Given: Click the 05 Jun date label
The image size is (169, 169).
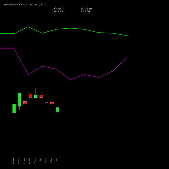Looking at the screenshot, I should click(x=29, y=161).
